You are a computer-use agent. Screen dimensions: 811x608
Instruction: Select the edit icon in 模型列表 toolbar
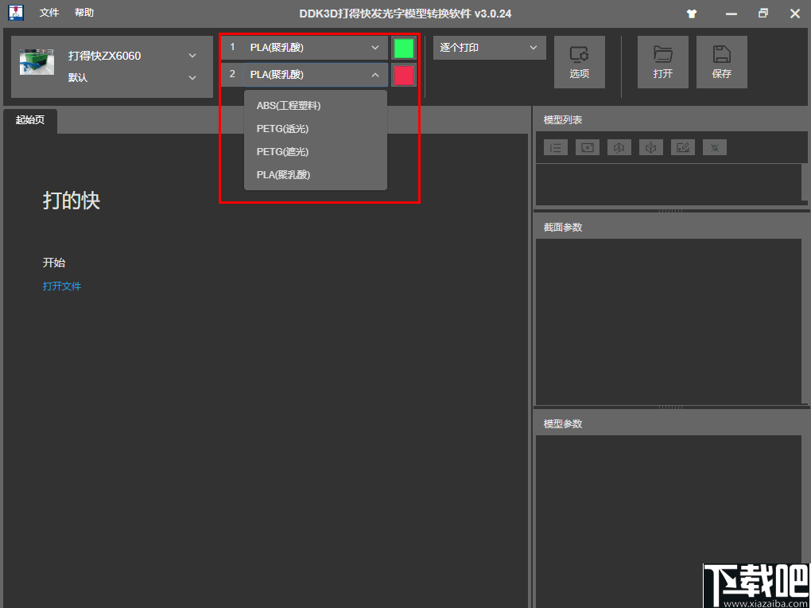click(682, 147)
